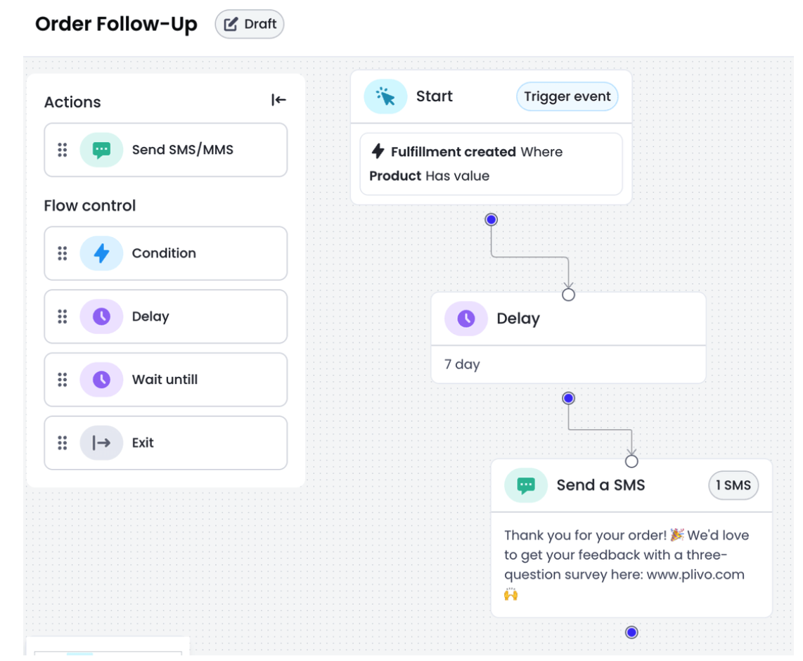
Task: Click the Trigger event badge
Action: [567, 96]
